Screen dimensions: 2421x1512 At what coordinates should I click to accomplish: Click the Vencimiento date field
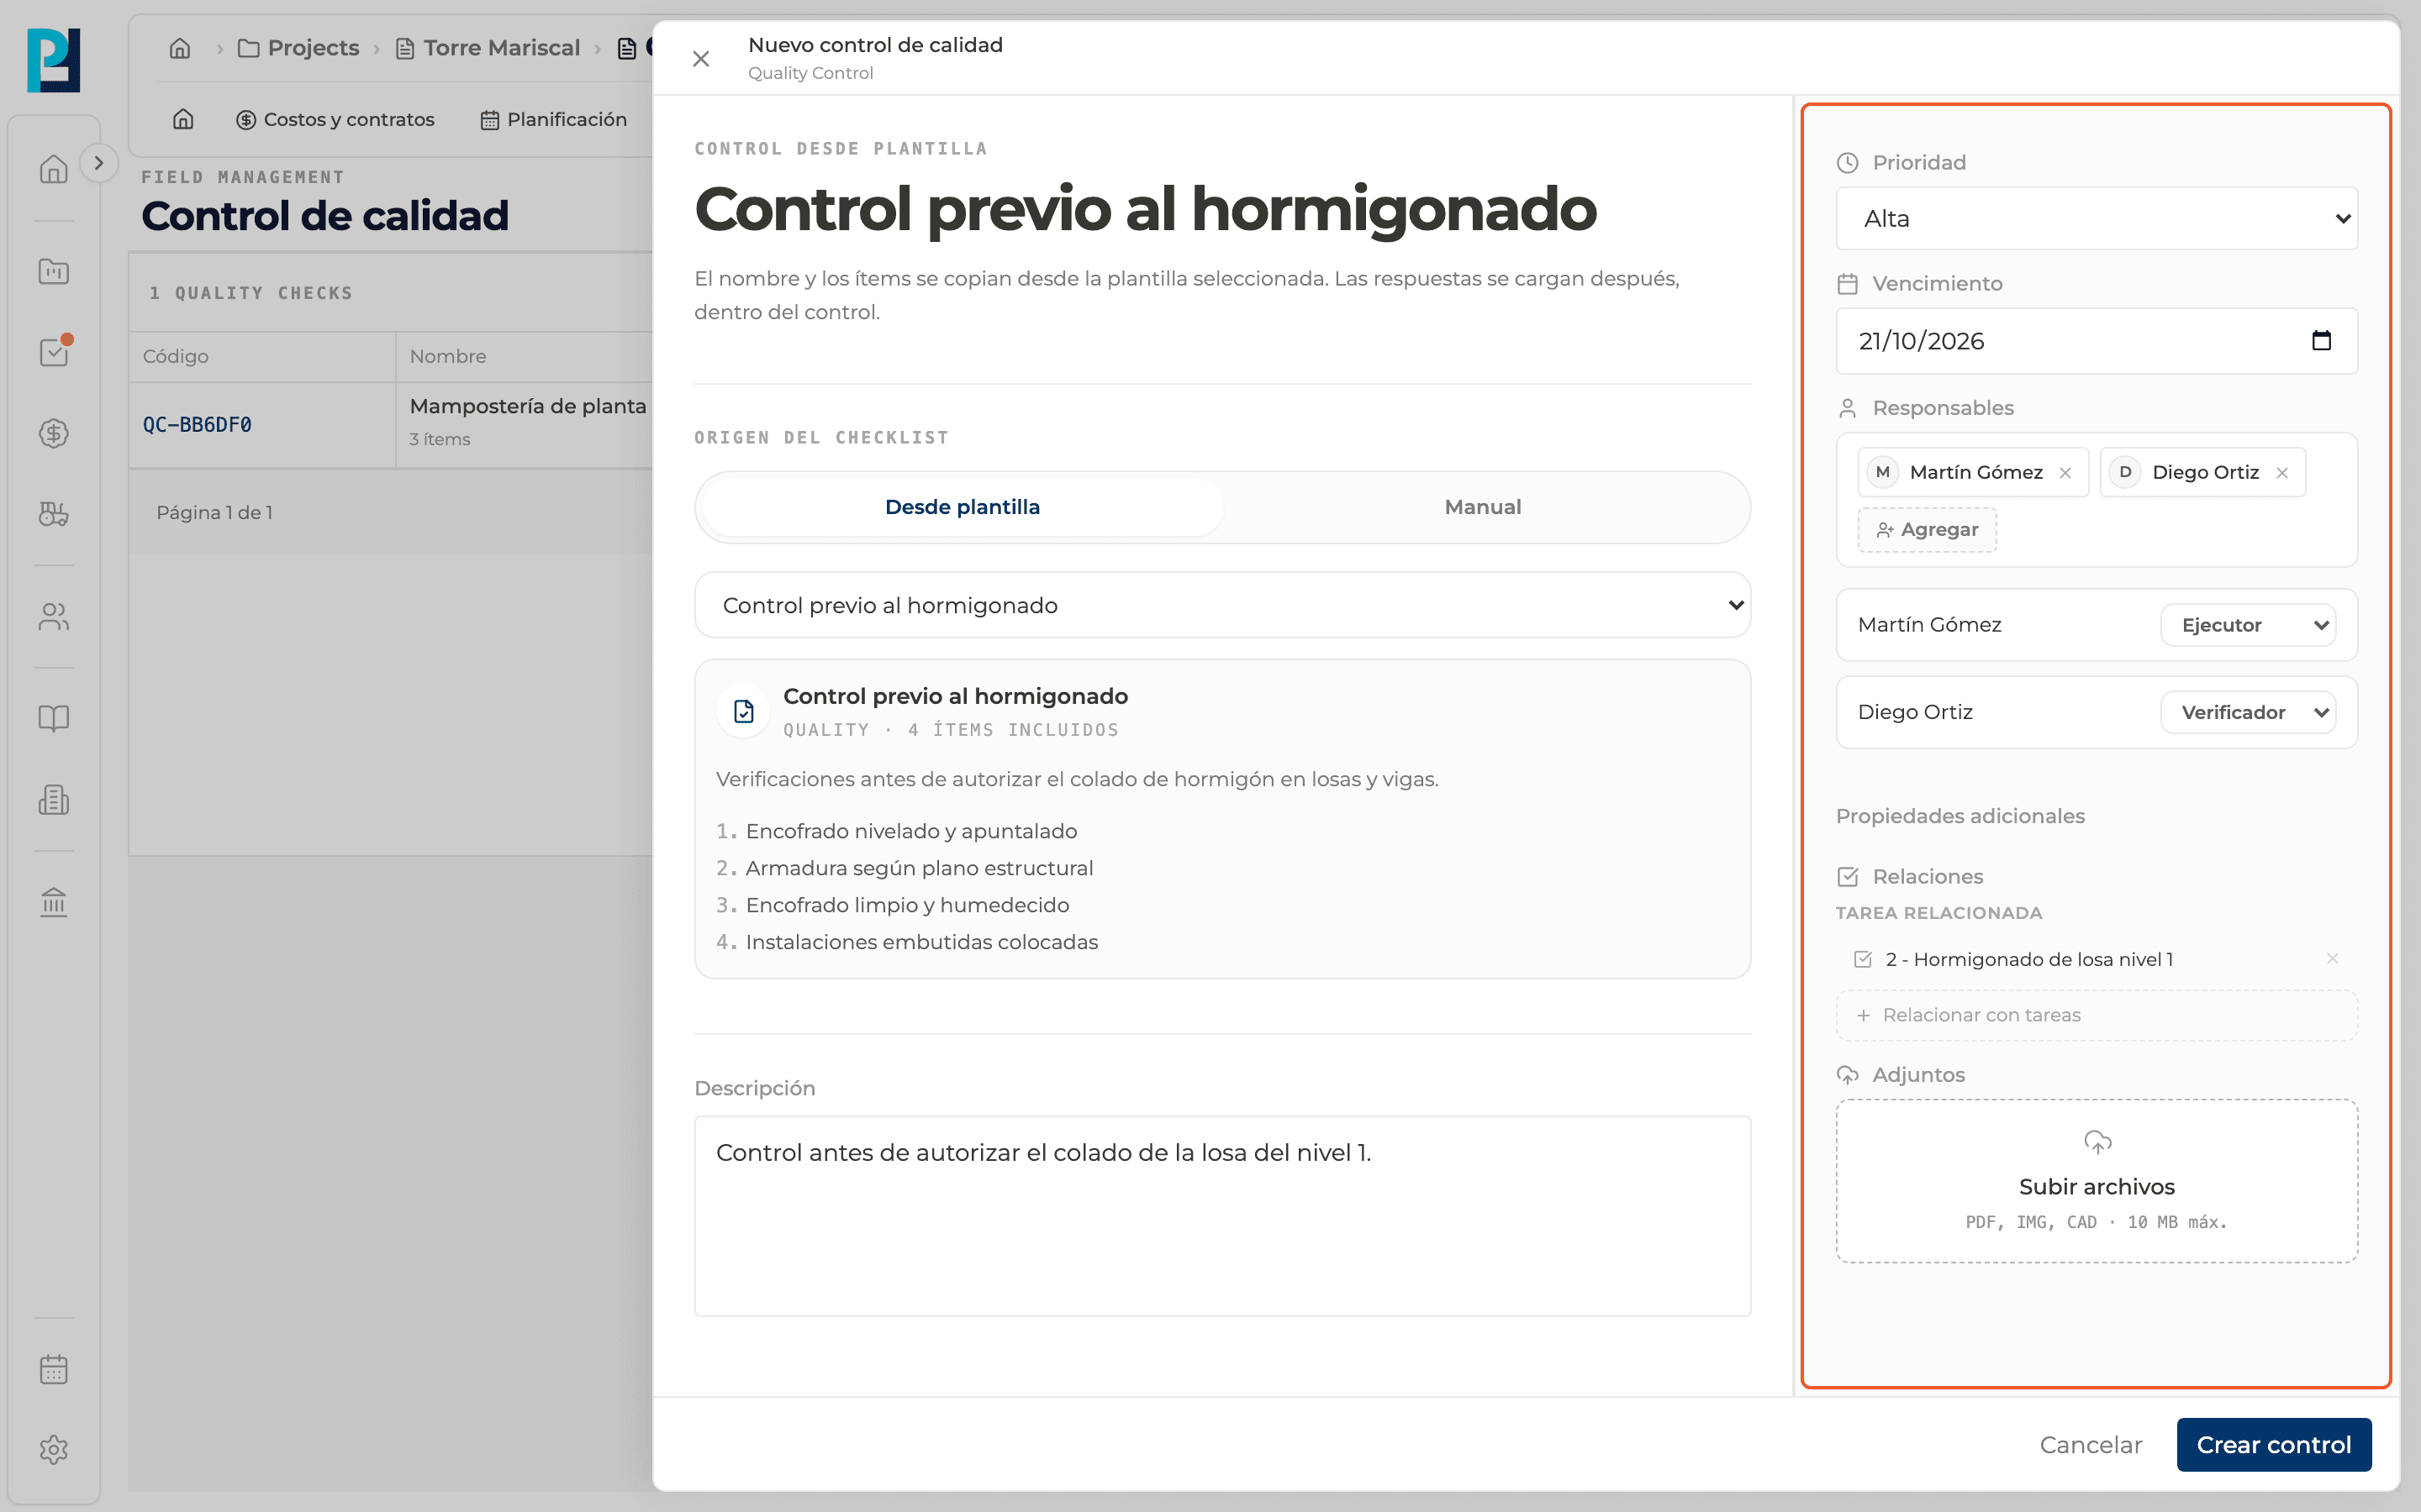[2097, 341]
